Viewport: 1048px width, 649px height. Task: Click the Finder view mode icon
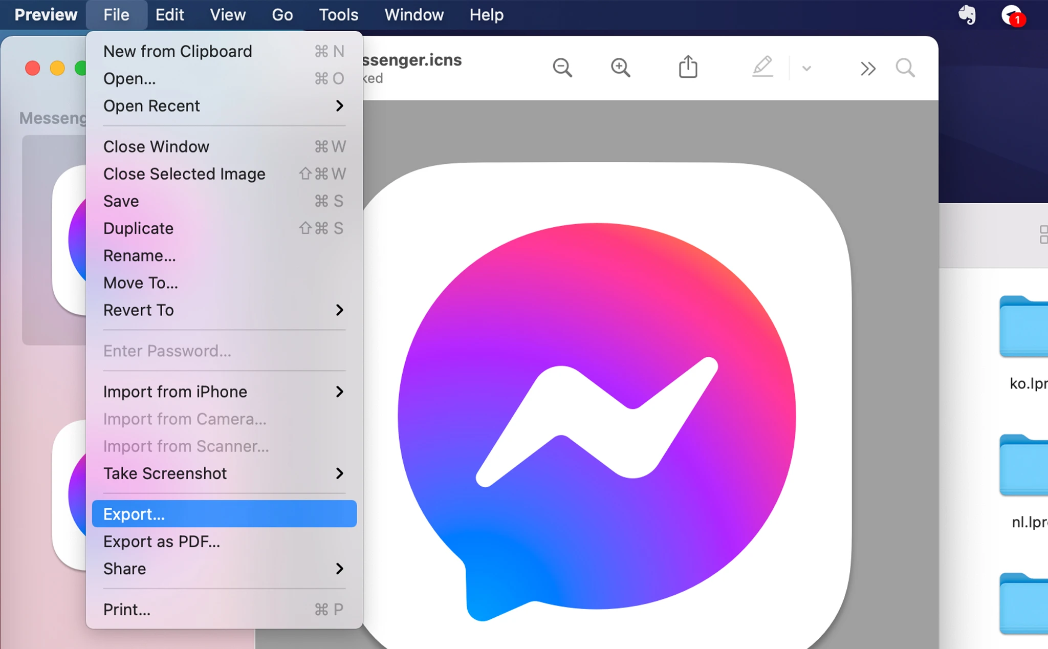click(x=1044, y=234)
